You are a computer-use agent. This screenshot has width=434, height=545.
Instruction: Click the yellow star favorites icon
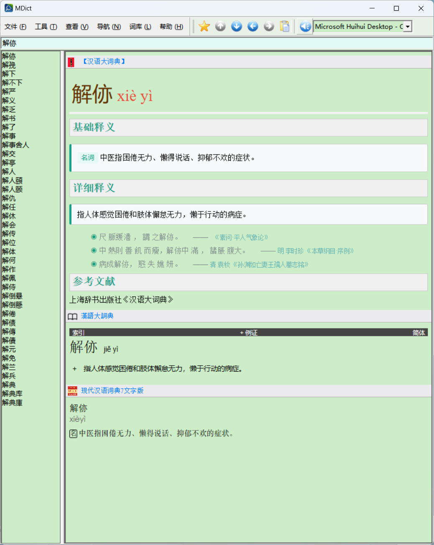[x=204, y=26]
